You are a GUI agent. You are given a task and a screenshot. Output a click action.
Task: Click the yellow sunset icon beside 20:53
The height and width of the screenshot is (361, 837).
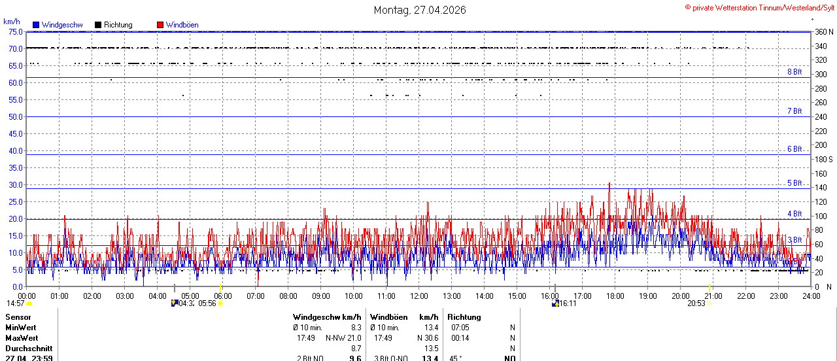[x=709, y=304]
